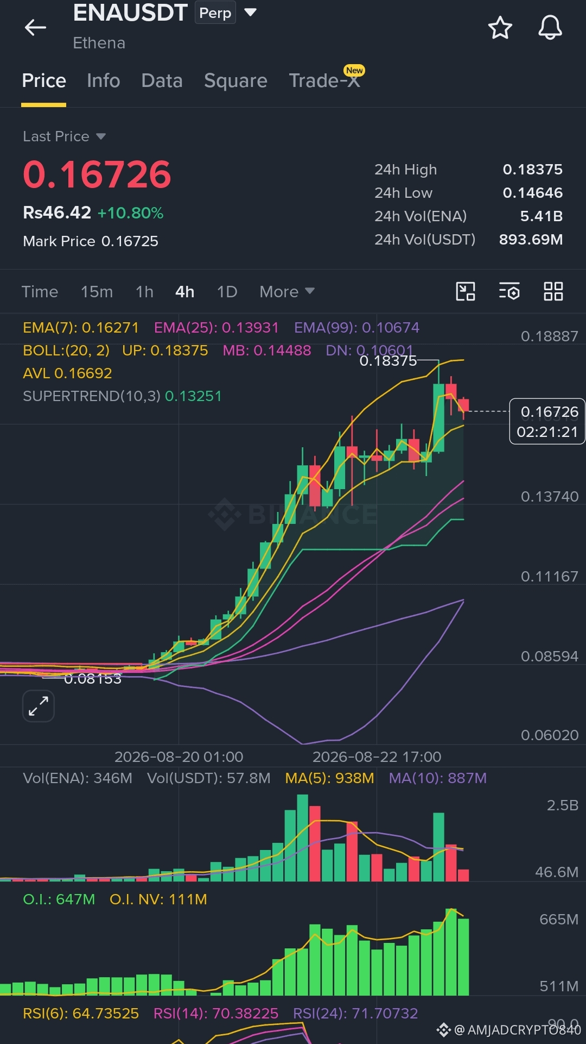Screen dimensions: 586x1044
Task: Tap the O.I.: 647M label
Action: 59,899
